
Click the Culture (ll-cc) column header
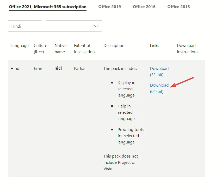pyautogui.click(x=40, y=49)
